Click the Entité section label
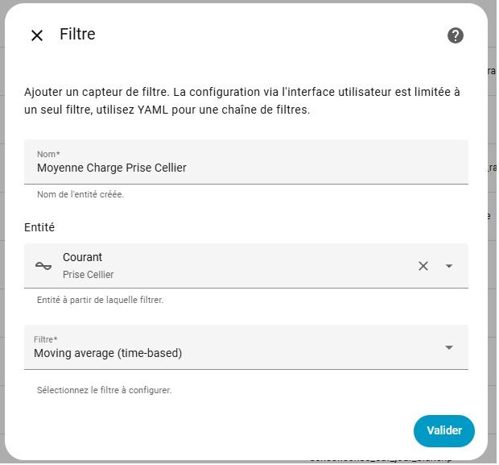 (39, 228)
